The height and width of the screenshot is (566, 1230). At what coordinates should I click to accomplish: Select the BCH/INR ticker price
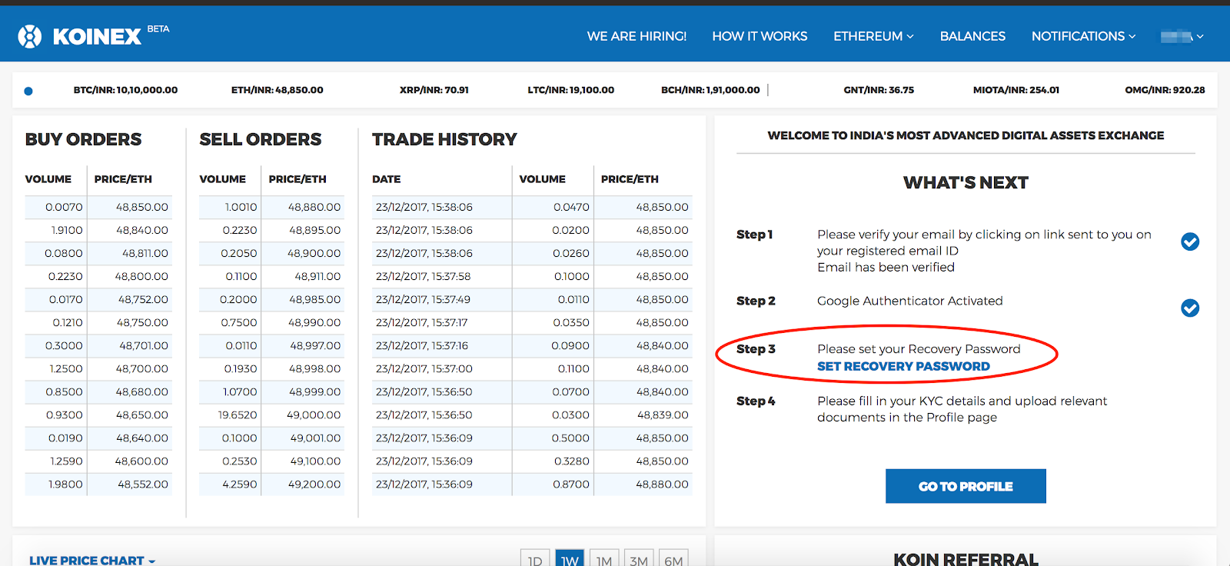pos(710,90)
